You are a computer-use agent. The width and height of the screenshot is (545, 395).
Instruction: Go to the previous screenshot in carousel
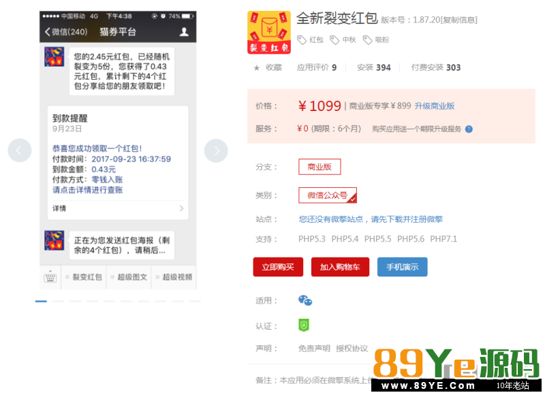click(20, 150)
